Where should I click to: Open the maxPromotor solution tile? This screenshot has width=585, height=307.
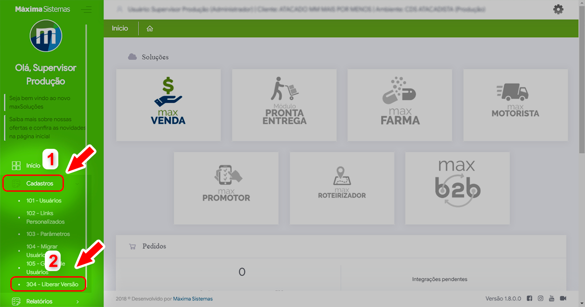(226, 188)
